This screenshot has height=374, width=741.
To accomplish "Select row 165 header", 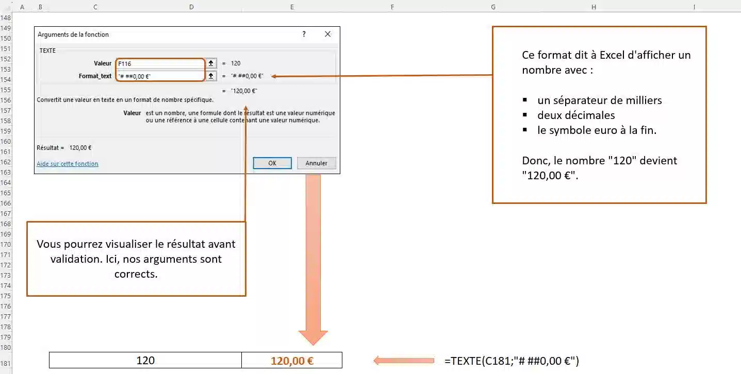I will 6,193.
